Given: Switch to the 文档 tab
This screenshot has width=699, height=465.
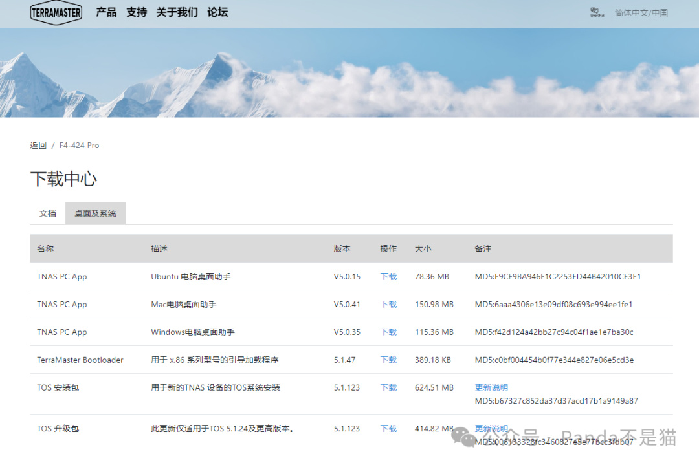Looking at the screenshot, I should coord(48,213).
